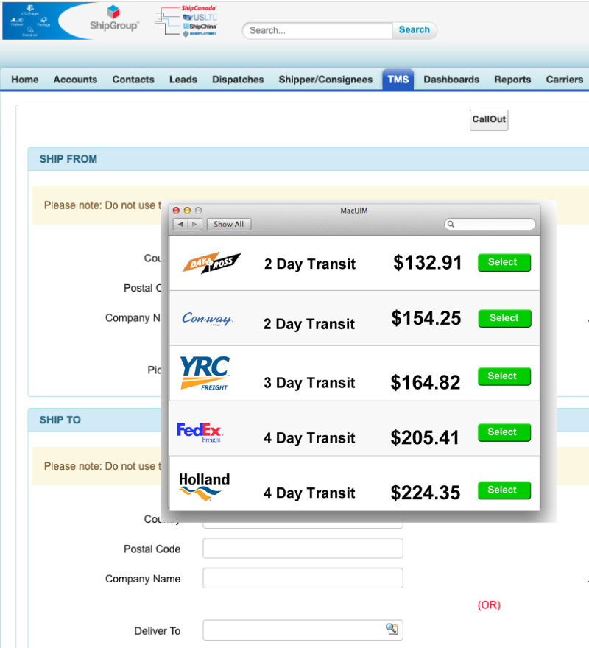The height and width of the screenshot is (648, 589).
Task: Open the Reports tab
Action: pyautogui.click(x=512, y=80)
